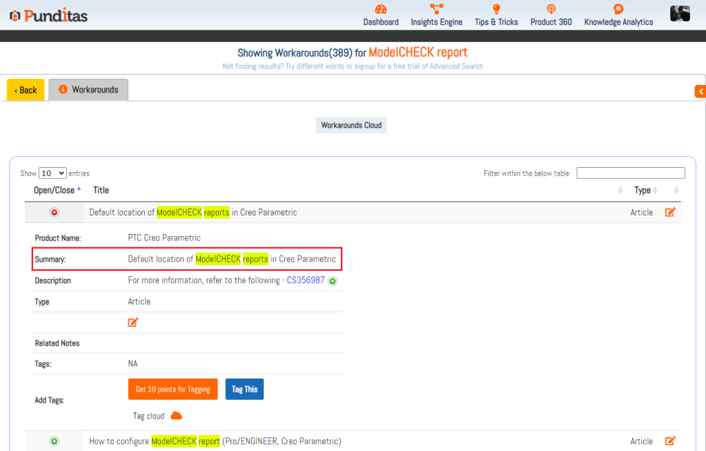The image size is (706, 451).
Task: Expand the green plus next to CS356987
Action: pos(333,281)
